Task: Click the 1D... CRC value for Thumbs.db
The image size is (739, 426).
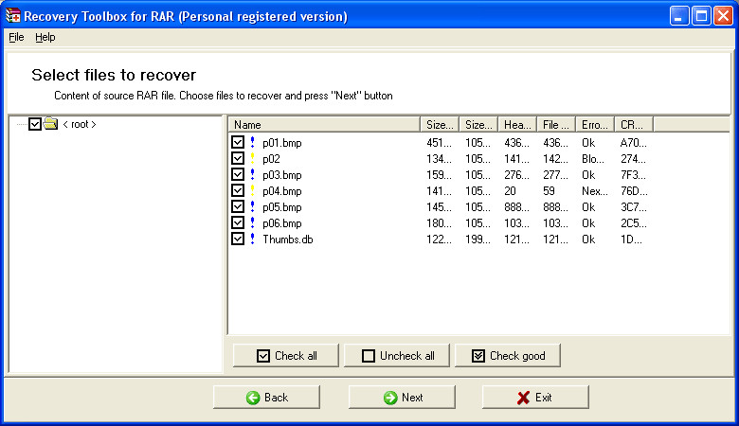Action: point(631,240)
